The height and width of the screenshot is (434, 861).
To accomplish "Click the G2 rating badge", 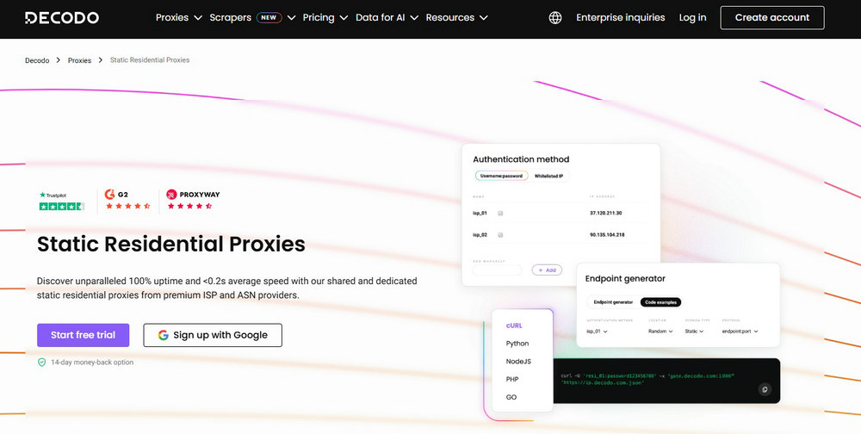I will pos(127,200).
